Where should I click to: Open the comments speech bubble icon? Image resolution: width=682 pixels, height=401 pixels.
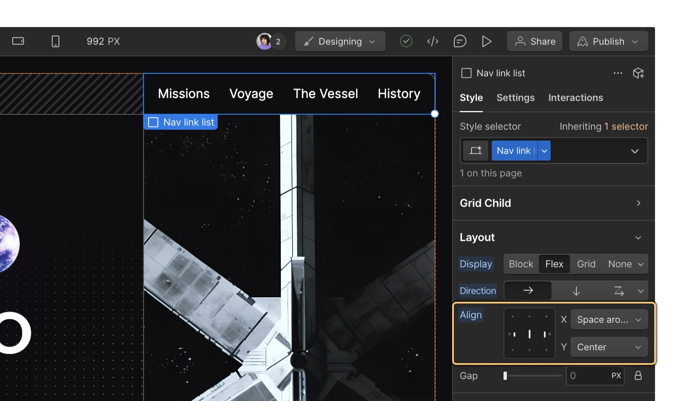(x=460, y=41)
